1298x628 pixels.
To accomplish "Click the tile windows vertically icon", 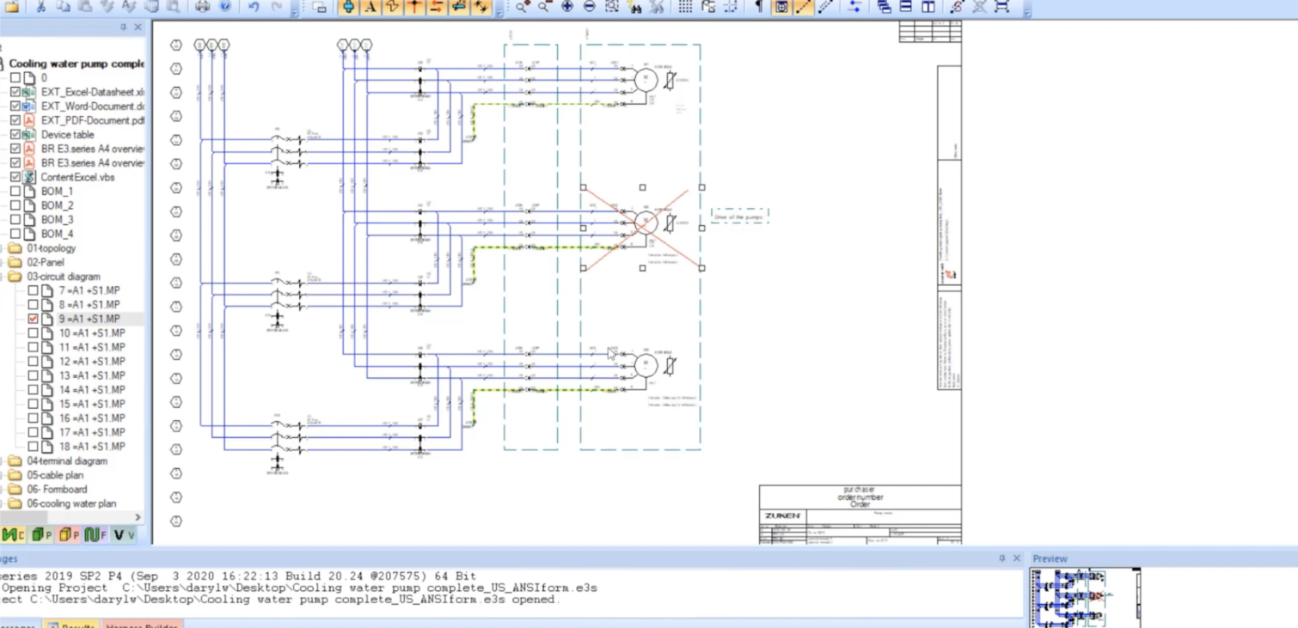I will [x=928, y=7].
